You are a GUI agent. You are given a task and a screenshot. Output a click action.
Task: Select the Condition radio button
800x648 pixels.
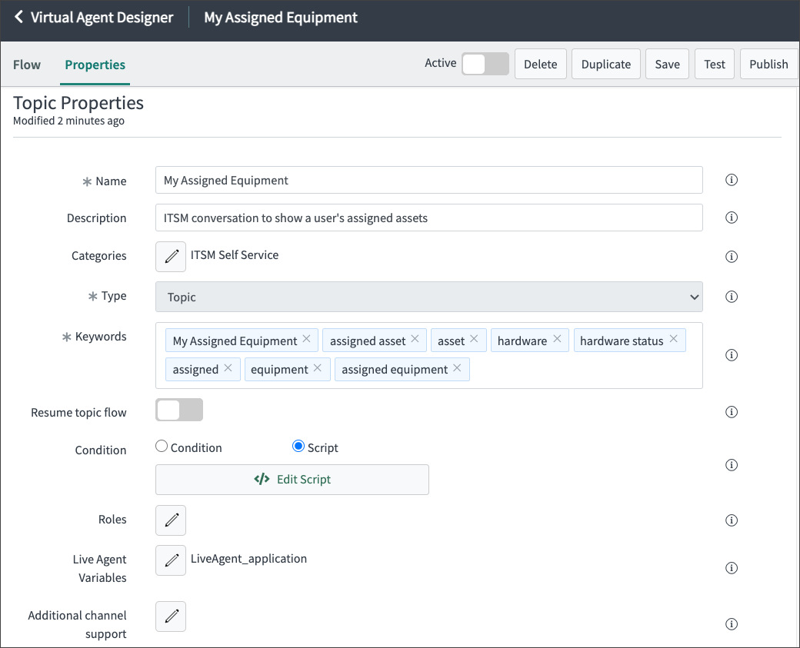[162, 446]
